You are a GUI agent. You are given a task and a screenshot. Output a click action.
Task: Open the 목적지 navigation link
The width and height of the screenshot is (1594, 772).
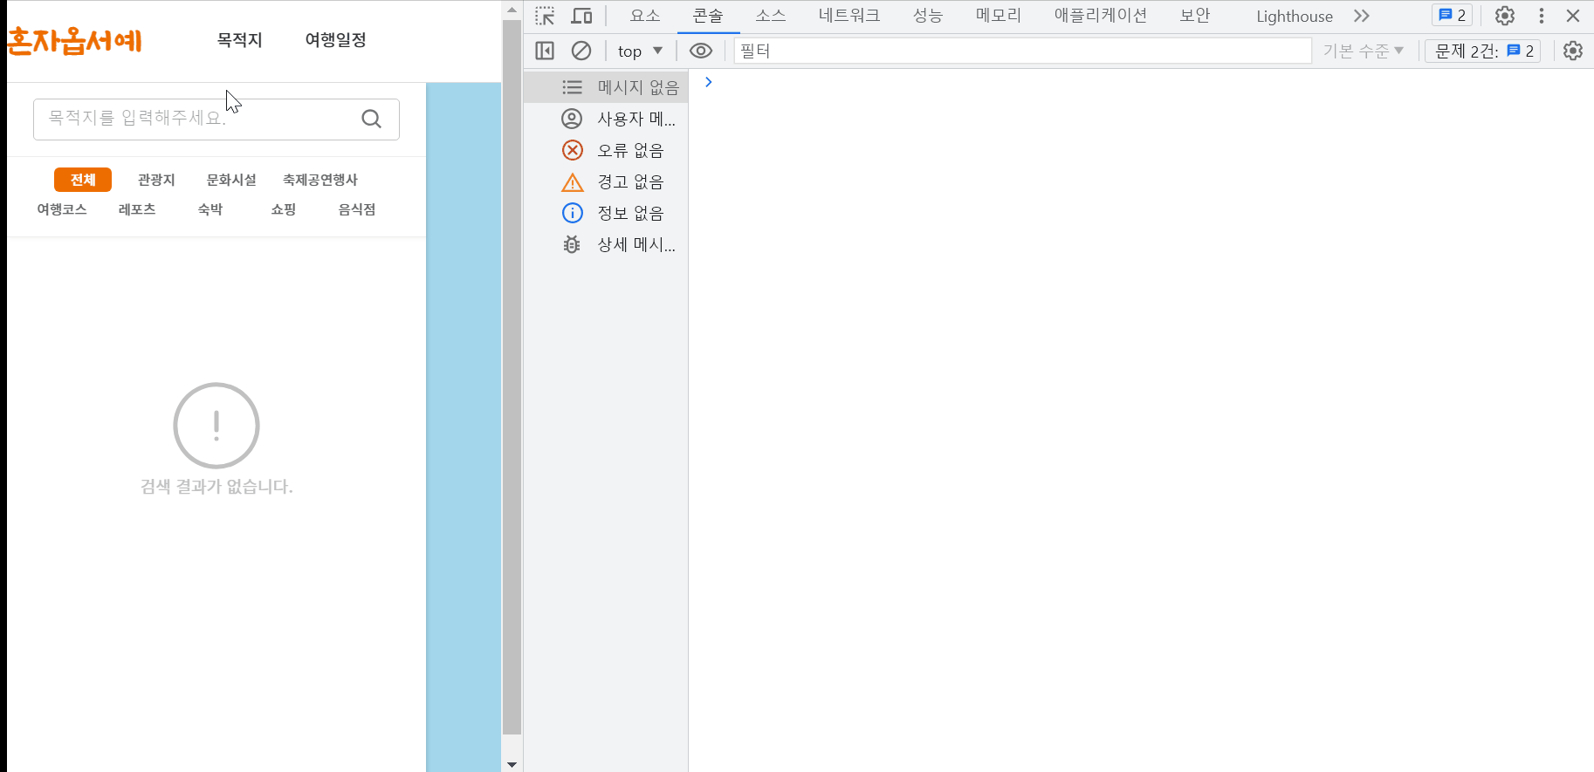[240, 40]
